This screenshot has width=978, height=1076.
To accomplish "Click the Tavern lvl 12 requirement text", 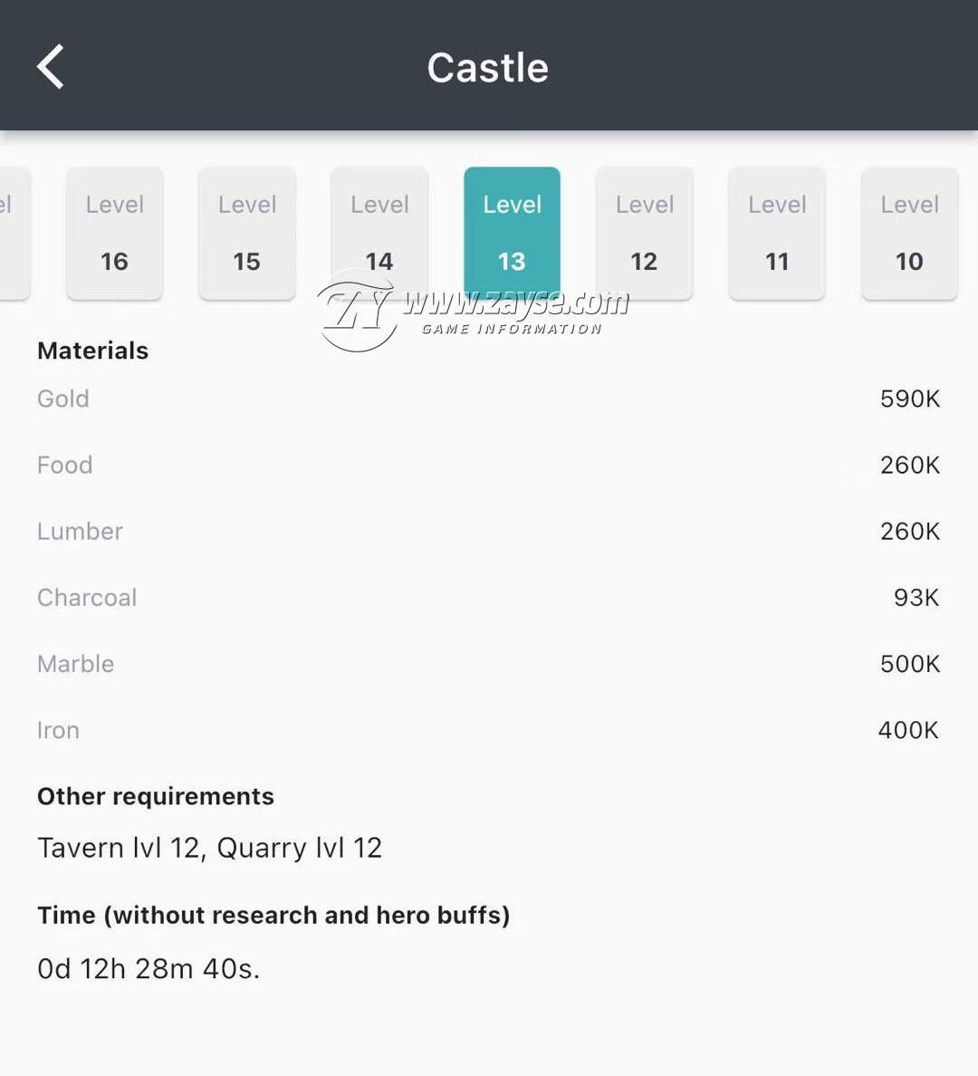I will point(120,848).
